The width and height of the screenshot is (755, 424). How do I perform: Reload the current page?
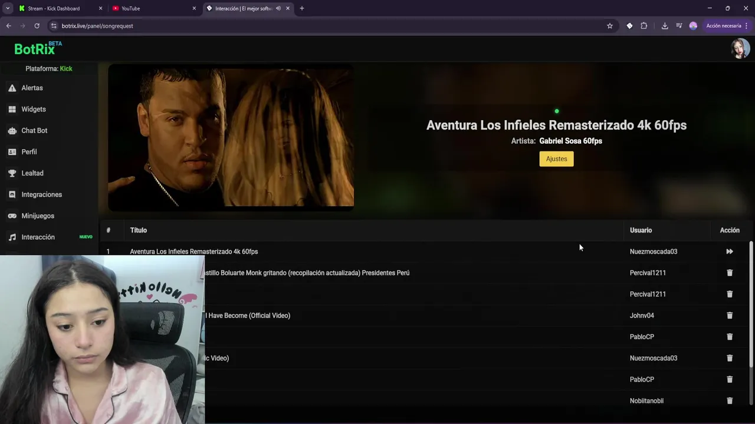pos(37,26)
